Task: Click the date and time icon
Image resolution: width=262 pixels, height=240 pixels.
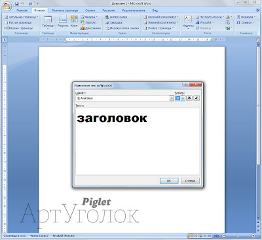Action: [228, 22]
